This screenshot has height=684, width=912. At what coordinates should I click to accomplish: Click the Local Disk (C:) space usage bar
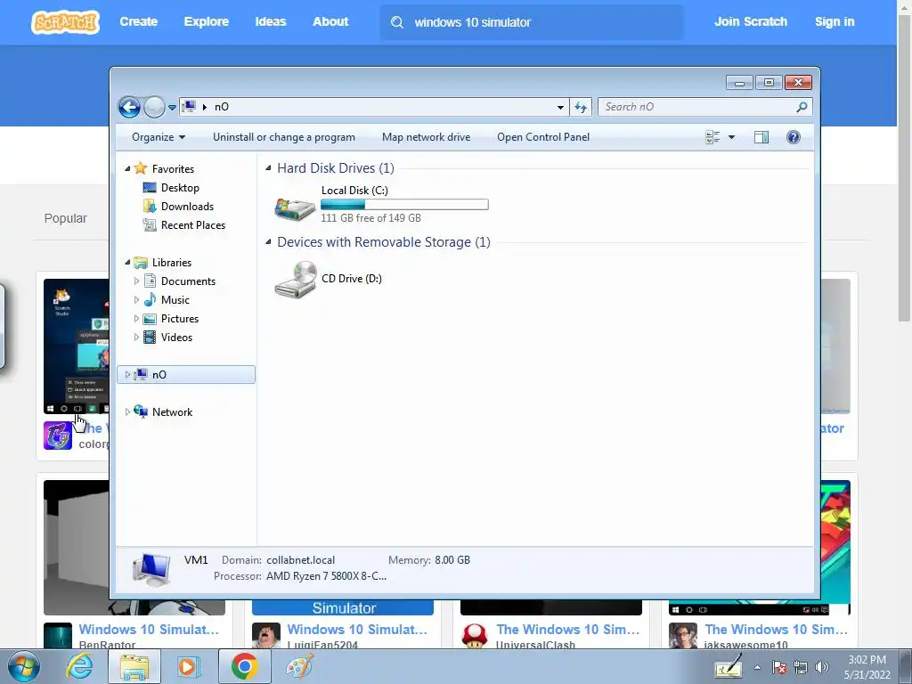click(404, 204)
